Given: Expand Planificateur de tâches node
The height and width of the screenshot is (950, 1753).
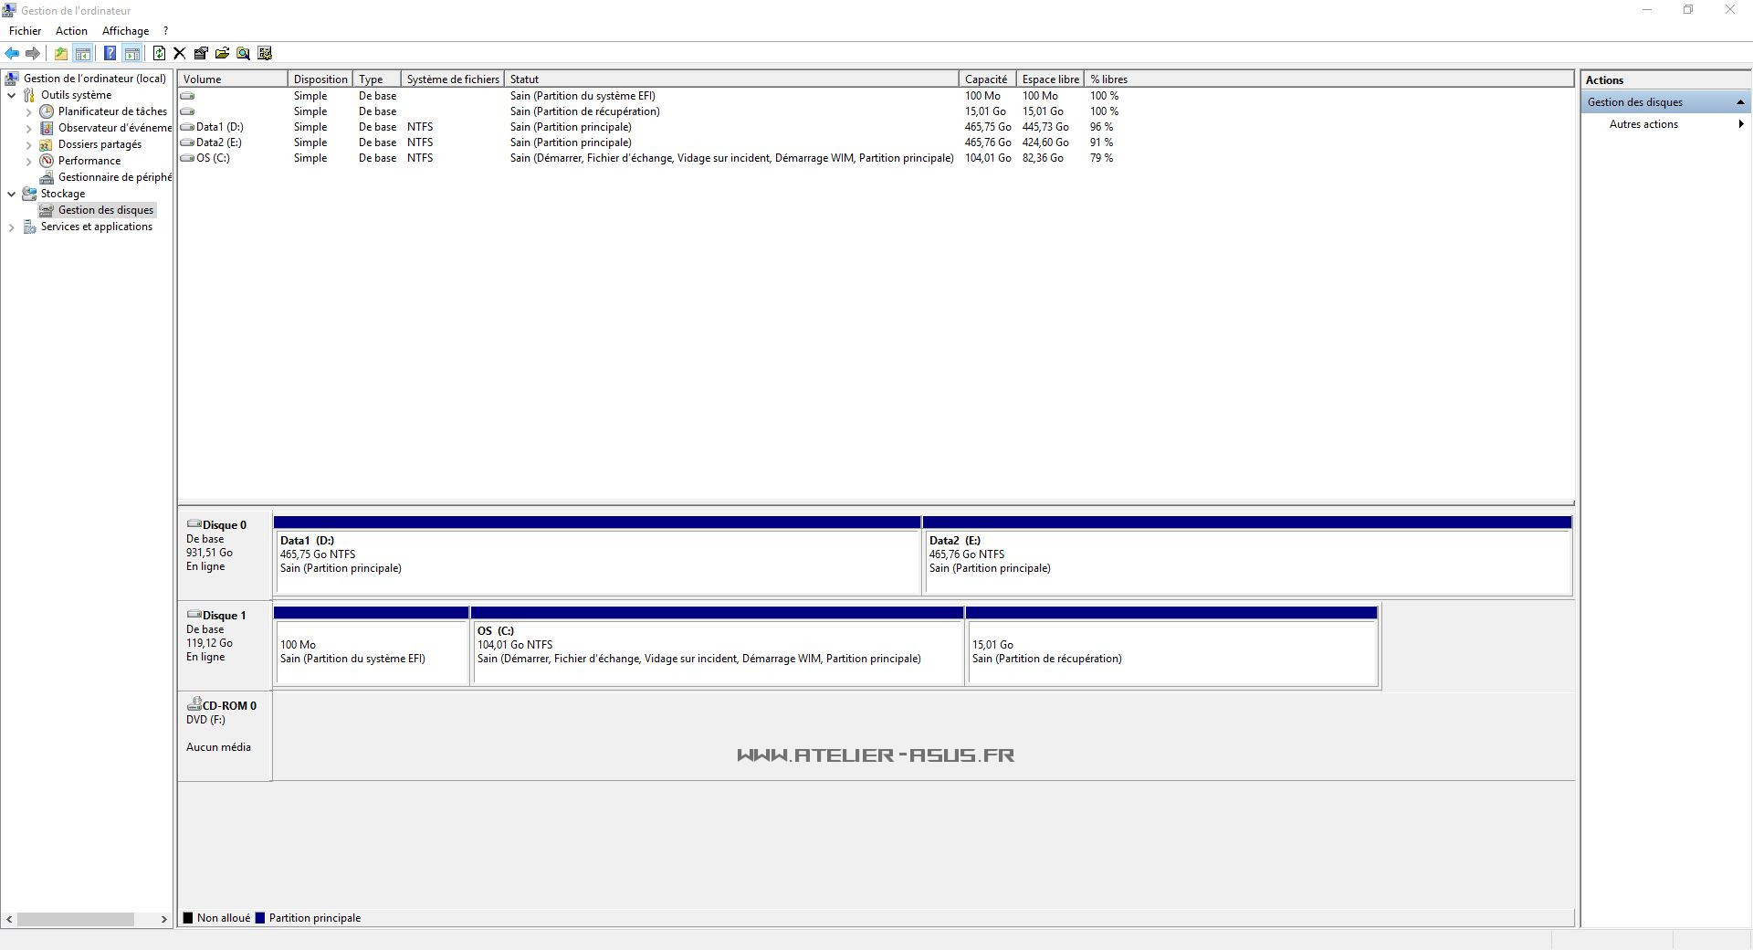Looking at the screenshot, I should coord(28,111).
